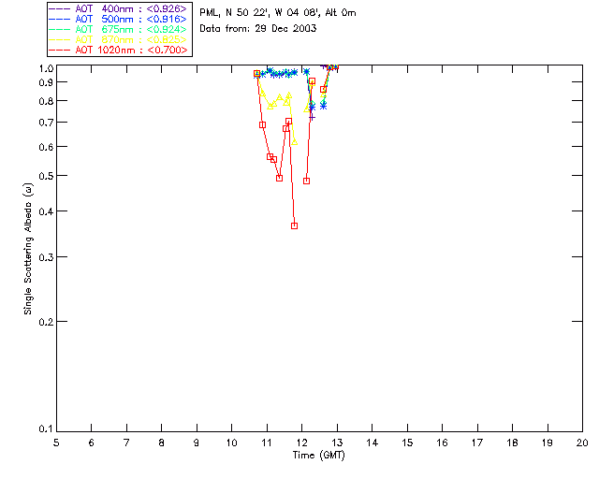
Task: Click x-axis time label 17
Action: click(477, 443)
